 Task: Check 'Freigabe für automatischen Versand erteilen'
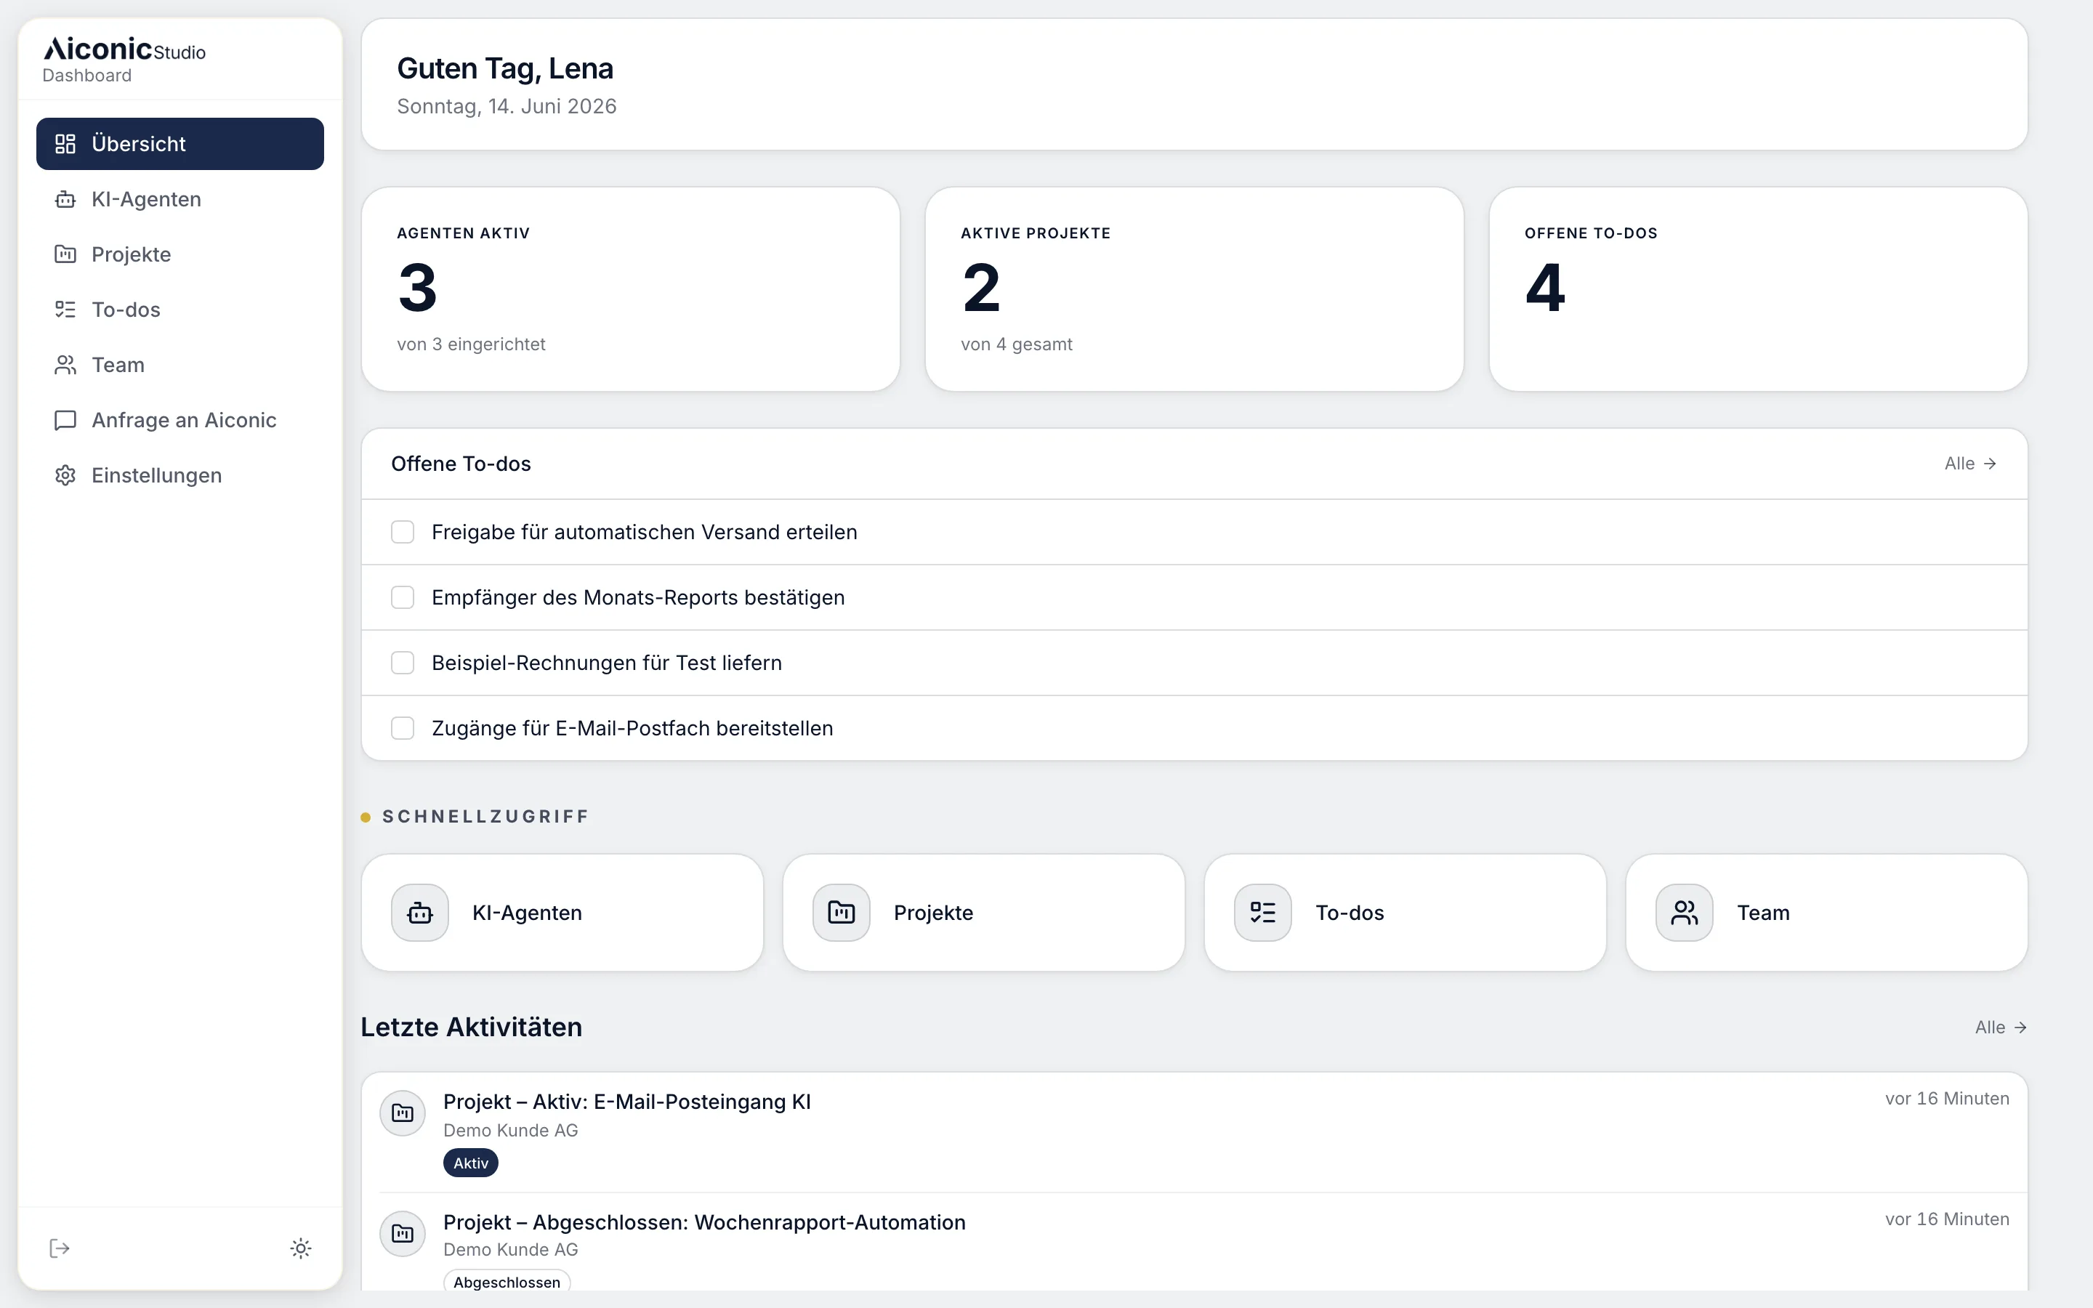pos(402,532)
